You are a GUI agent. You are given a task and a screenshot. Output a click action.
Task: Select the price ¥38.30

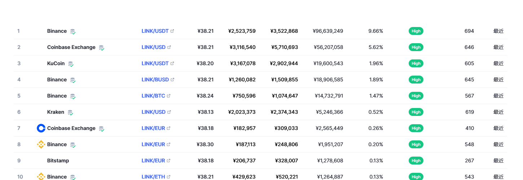[x=205, y=144]
